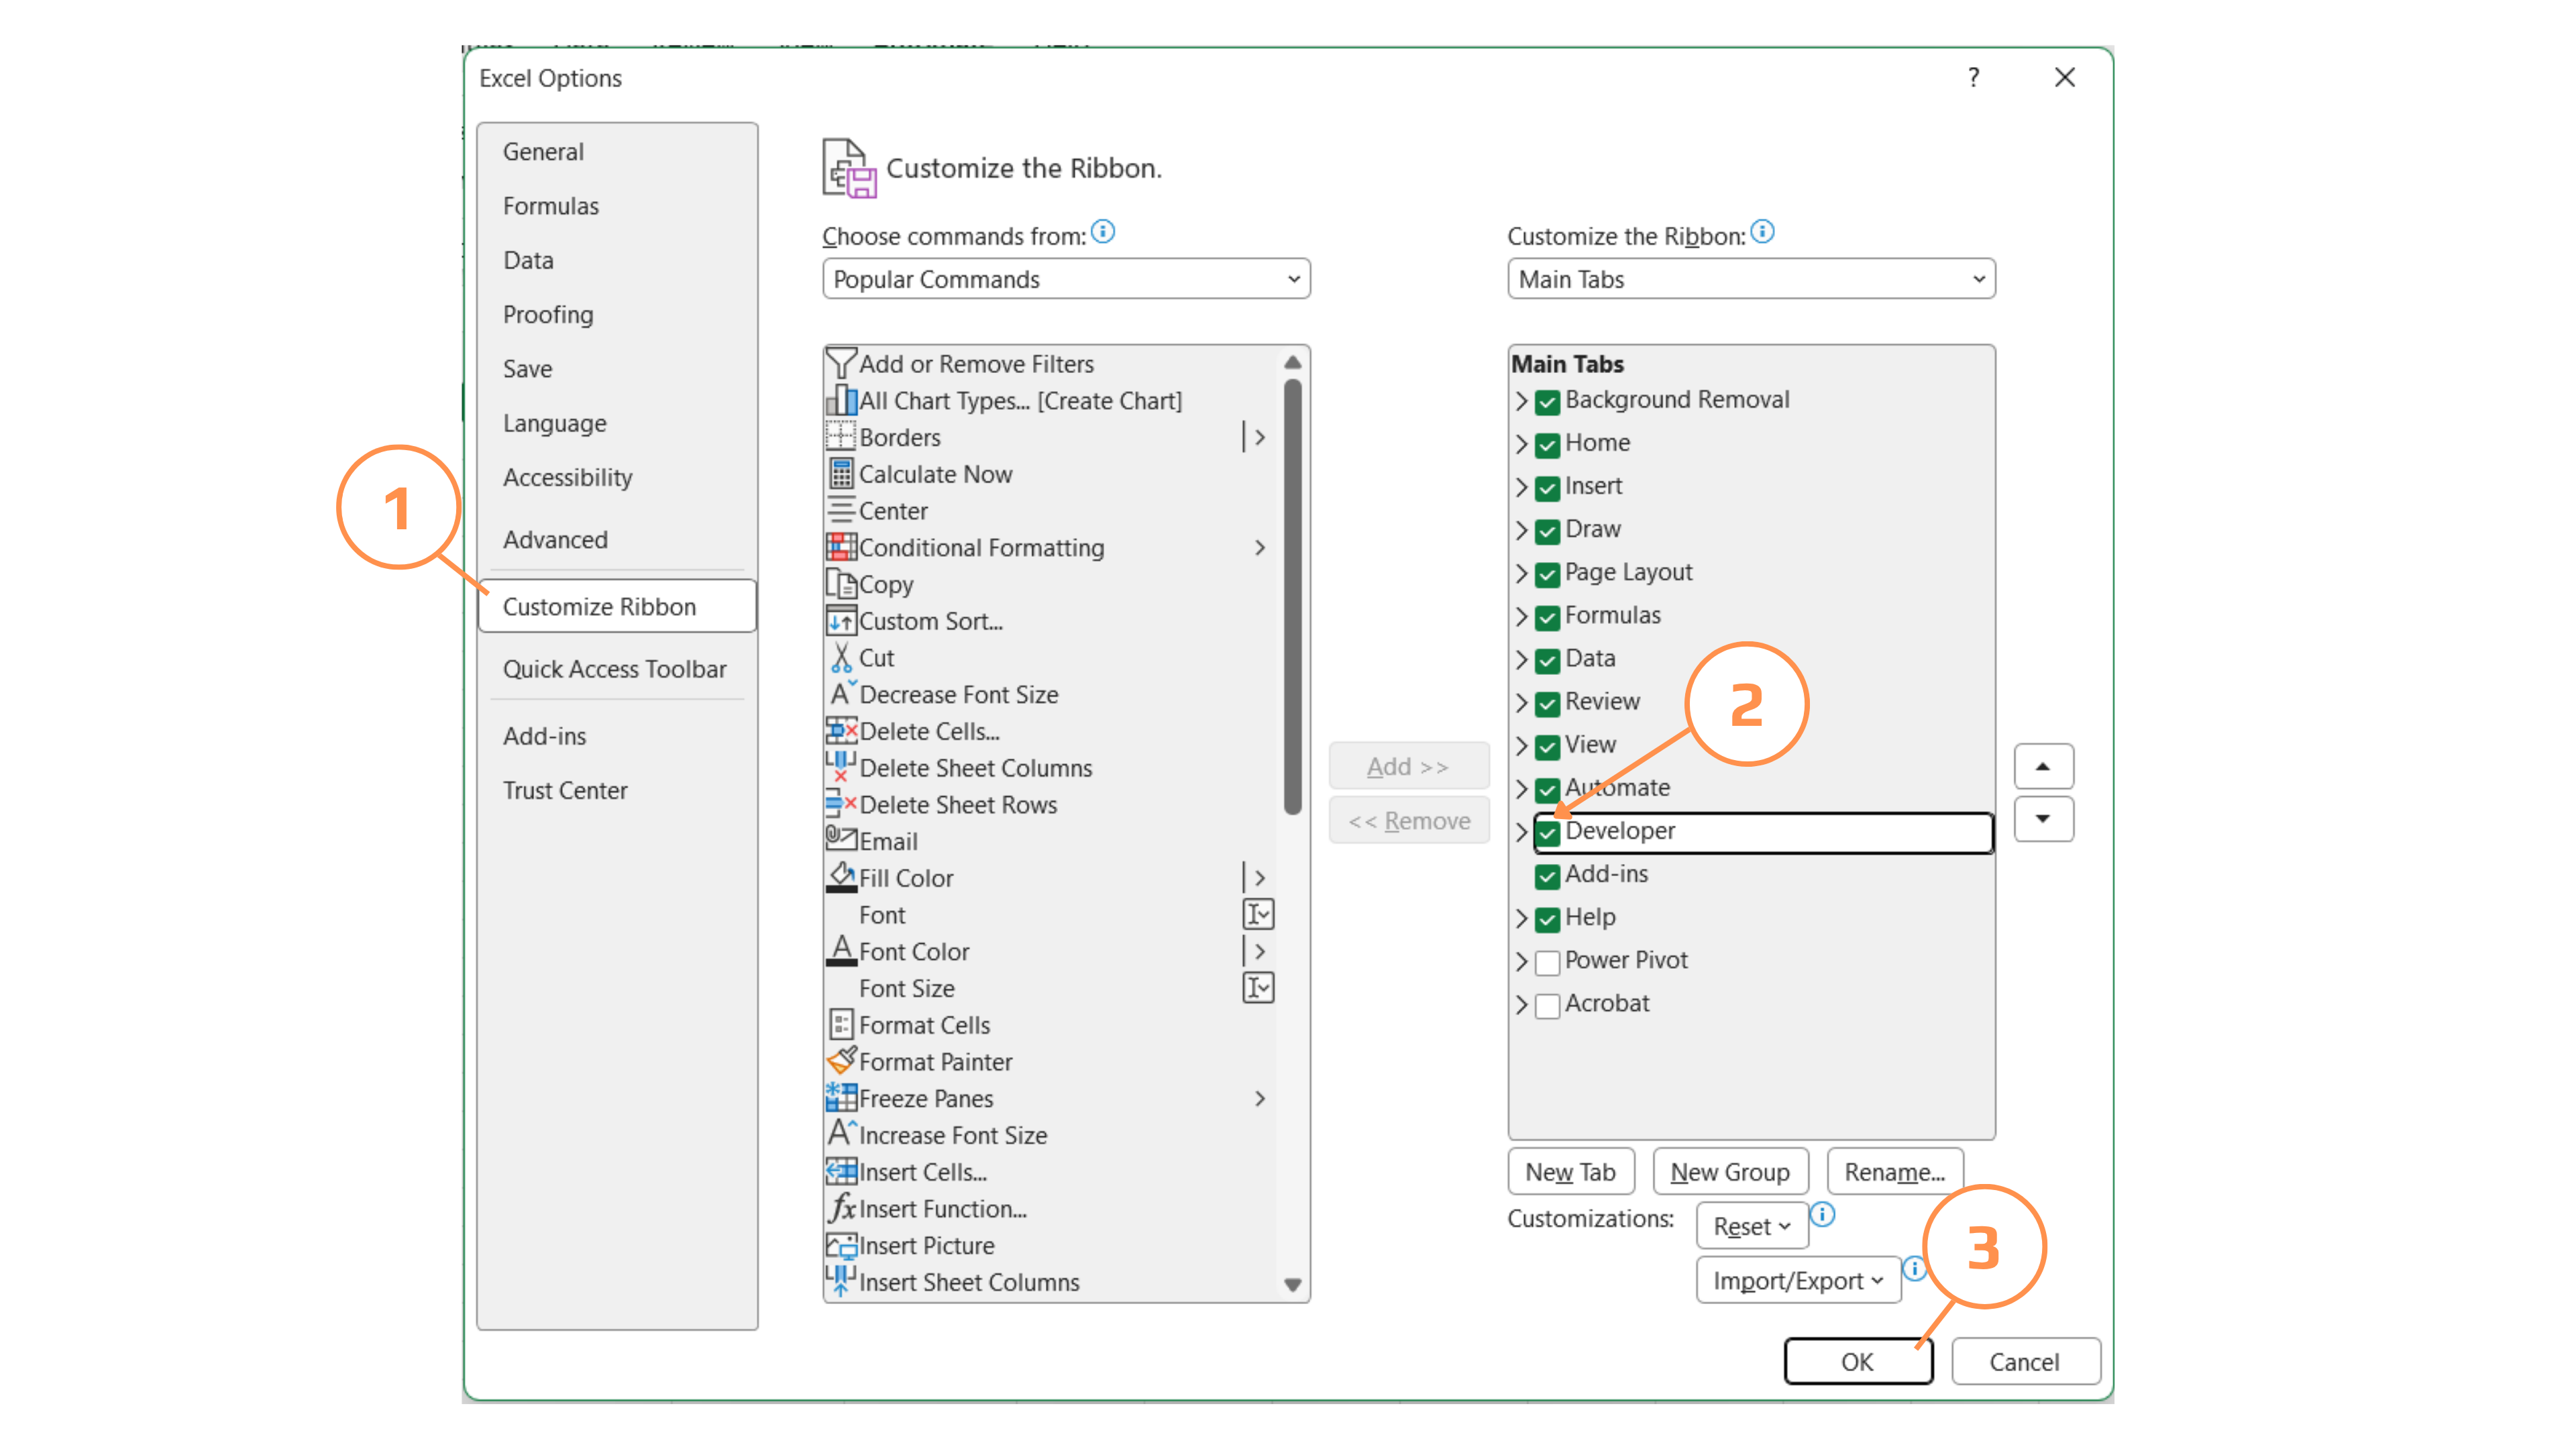Click the Center alignment icon

(x=840, y=510)
